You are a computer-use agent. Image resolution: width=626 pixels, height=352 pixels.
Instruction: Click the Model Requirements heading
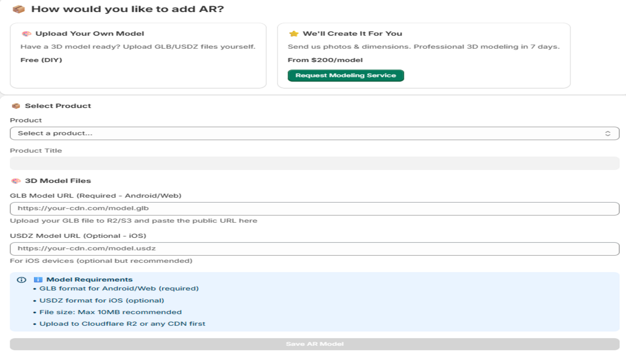pos(90,280)
